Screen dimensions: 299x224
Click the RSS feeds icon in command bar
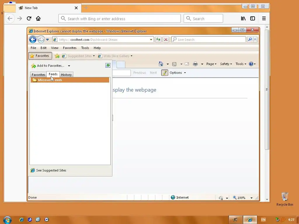tap(174, 64)
